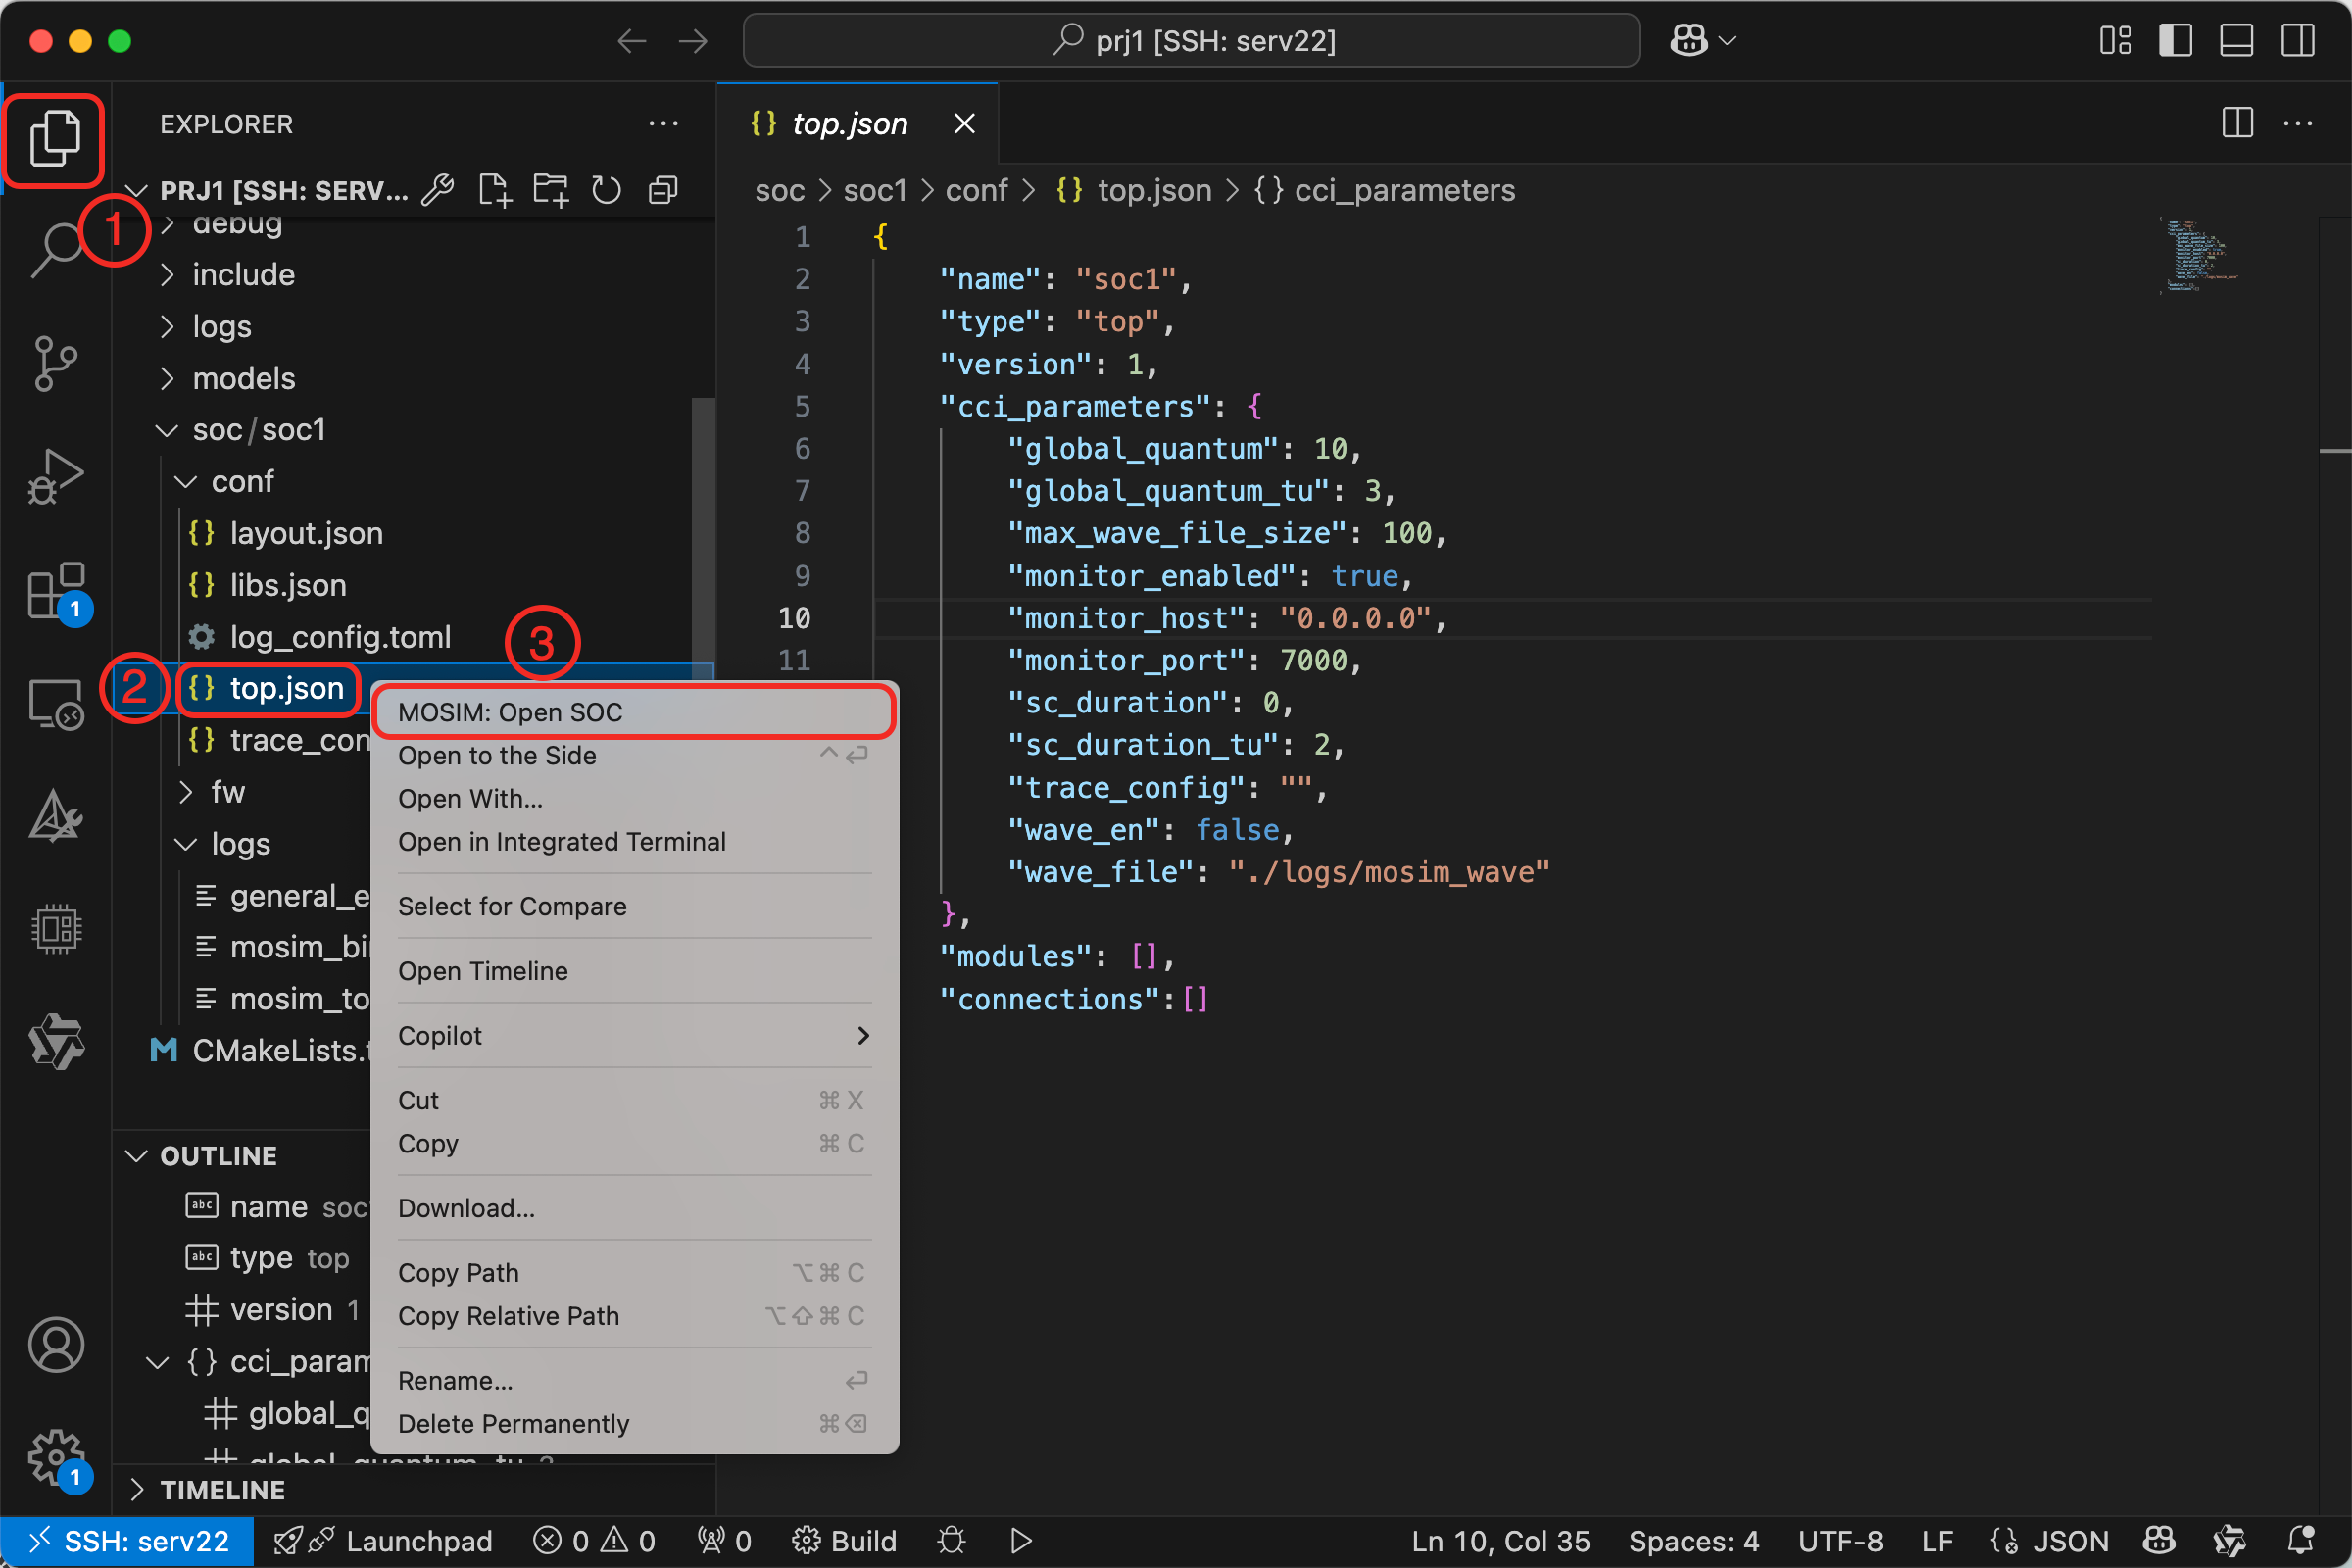The height and width of the screenshot is (1568, 2352).
Task: Split the editor right
Action: (2237, 123)
